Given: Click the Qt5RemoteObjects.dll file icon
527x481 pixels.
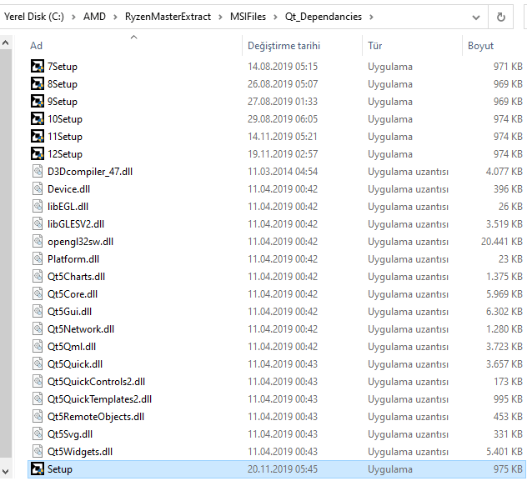Looking at the screenshot, I should pyautogui.click(x=38, y=416).
